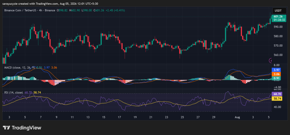Screen dimensions: 290x135
Task: Click date 25 on the time axis
Action: (182, 117)
